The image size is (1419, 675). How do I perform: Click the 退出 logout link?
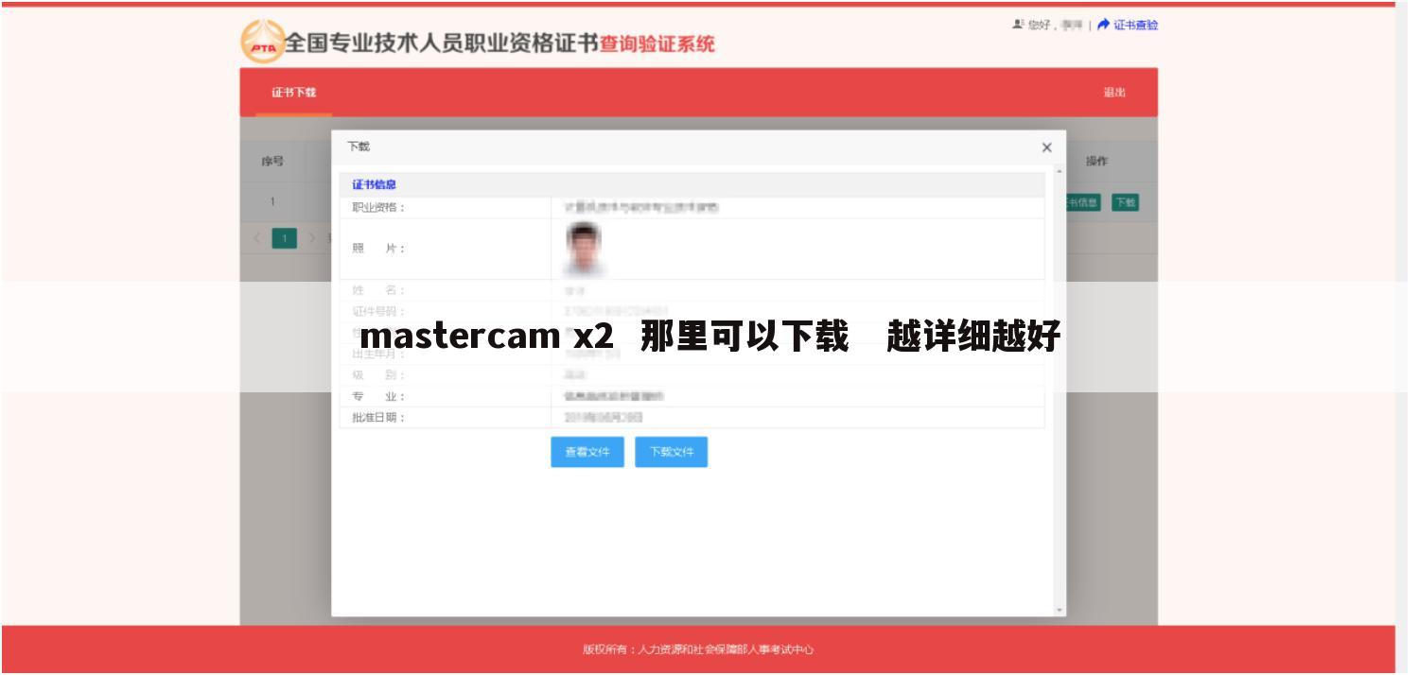(x=1114, y=93)
